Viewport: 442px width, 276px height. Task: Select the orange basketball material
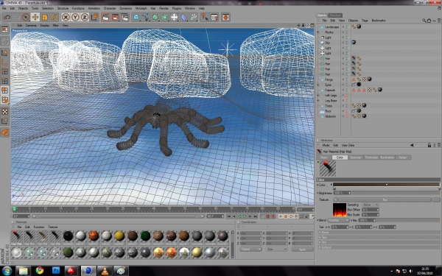coord(94,236)
